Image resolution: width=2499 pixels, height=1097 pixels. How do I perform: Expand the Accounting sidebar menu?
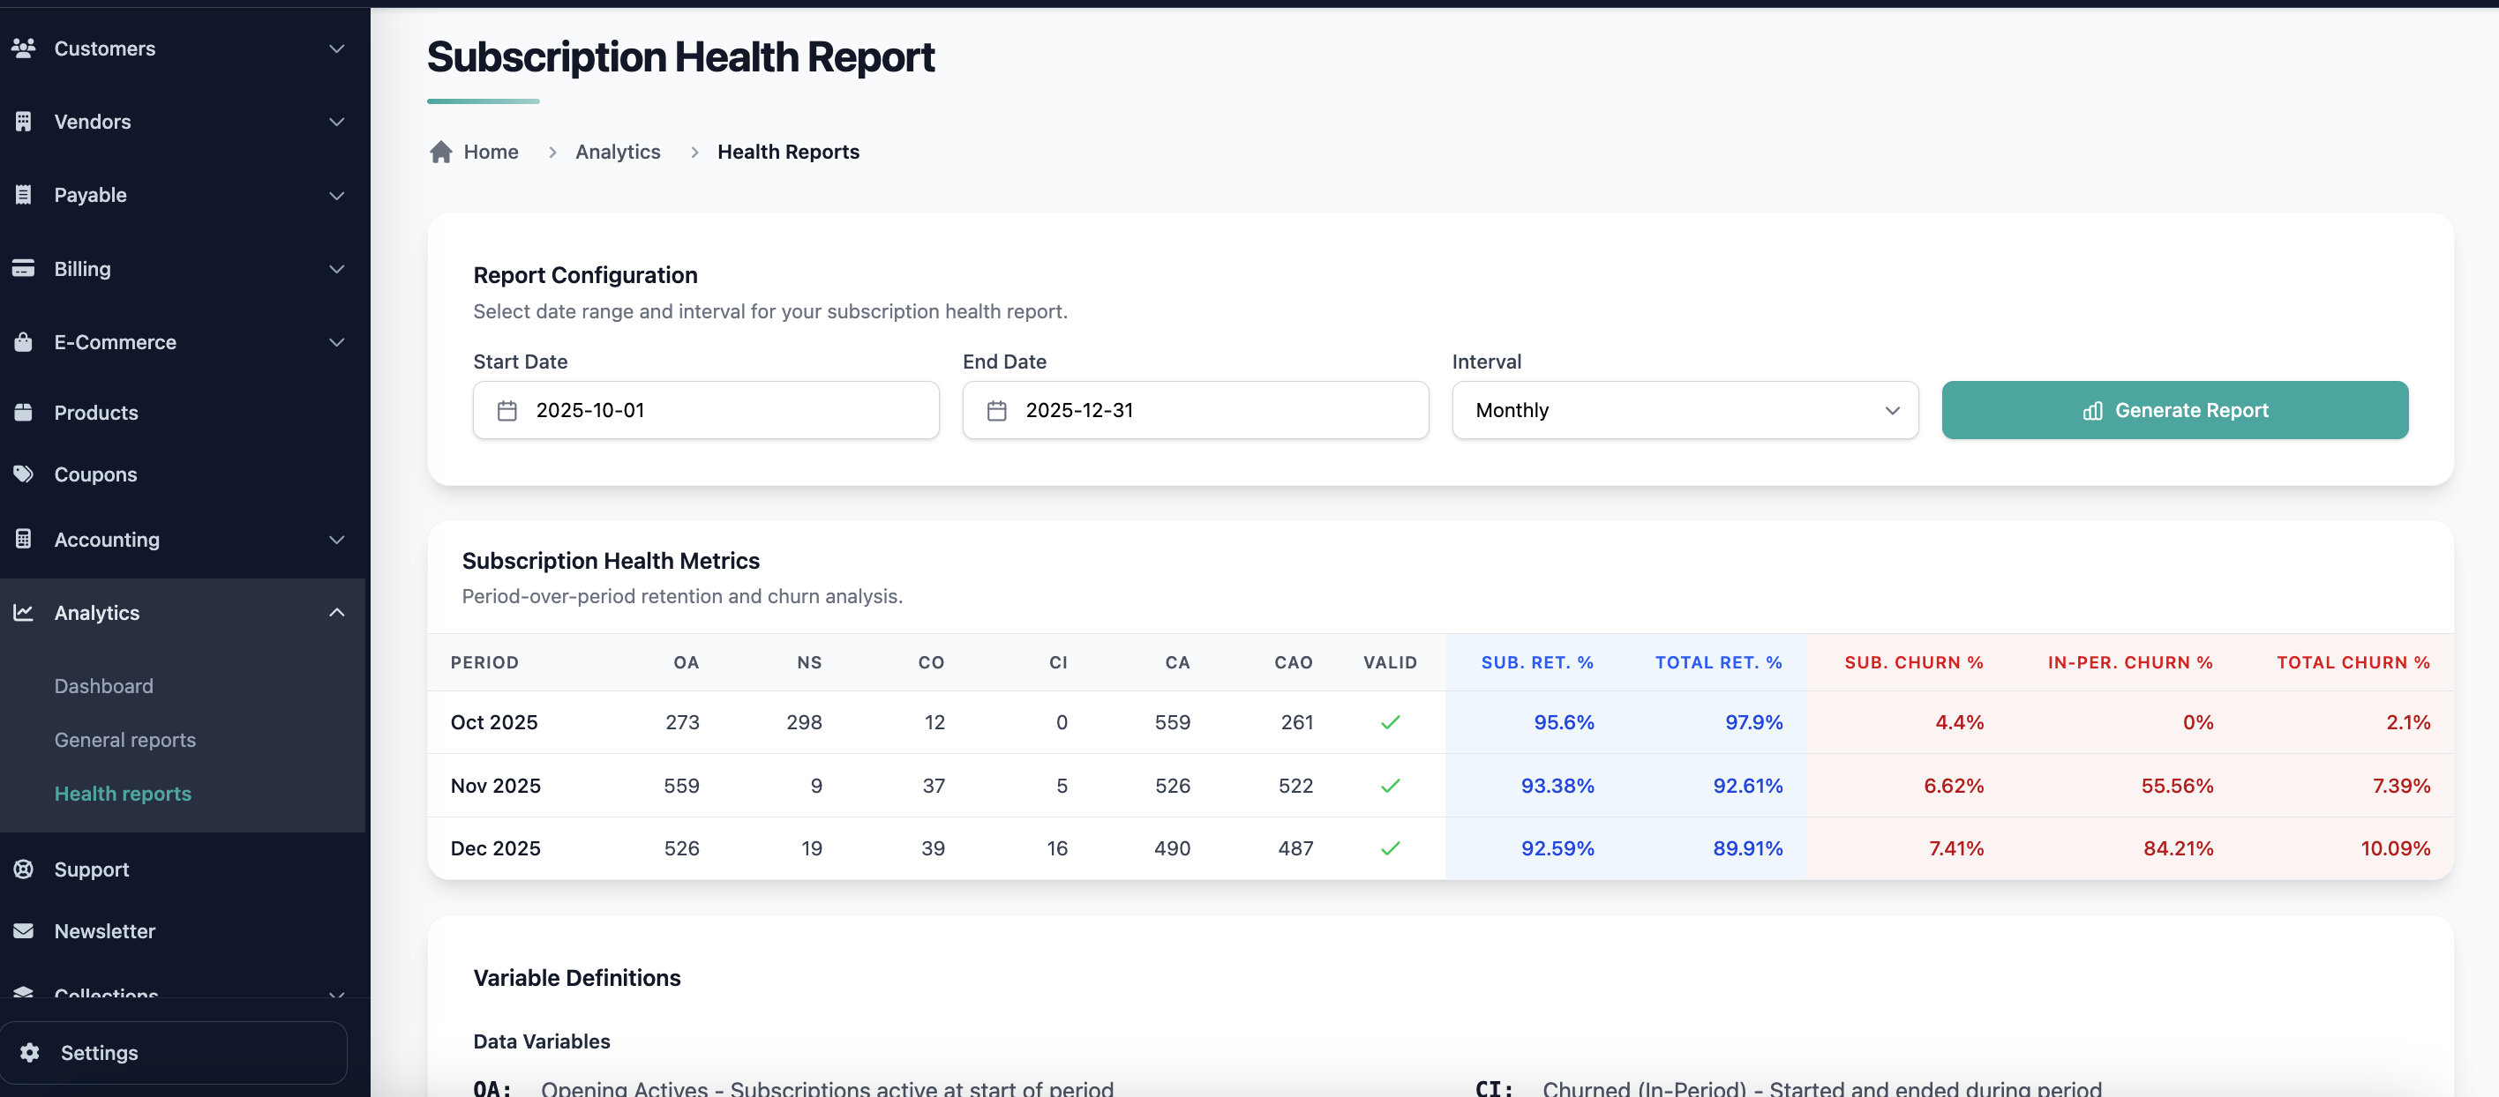click(x=335, y=540)
